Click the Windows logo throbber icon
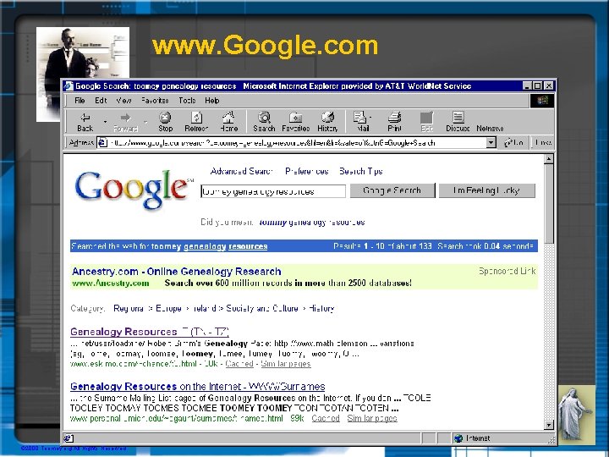The image size is (609, 457). [542, 101]
